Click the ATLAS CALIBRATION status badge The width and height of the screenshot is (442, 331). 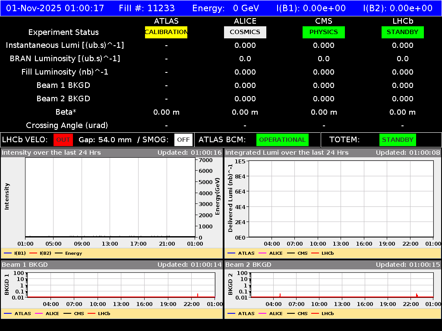point(166,32)
